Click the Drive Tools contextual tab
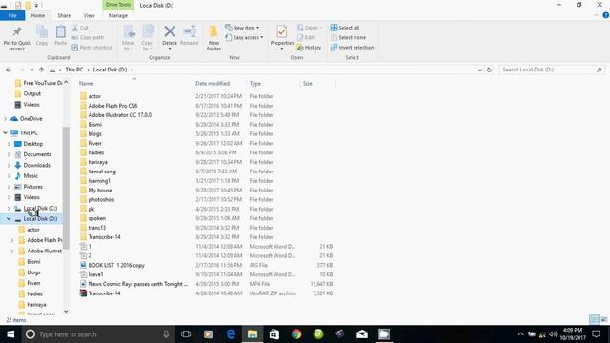 [118, 5]
